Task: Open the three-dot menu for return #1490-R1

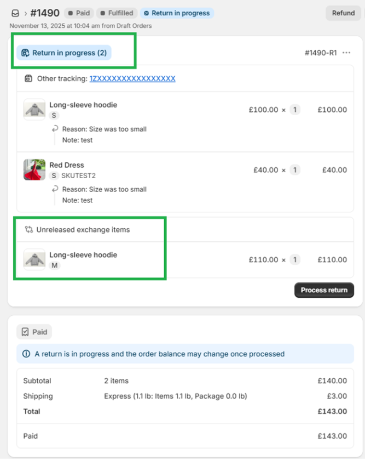Action: point(346,53)
